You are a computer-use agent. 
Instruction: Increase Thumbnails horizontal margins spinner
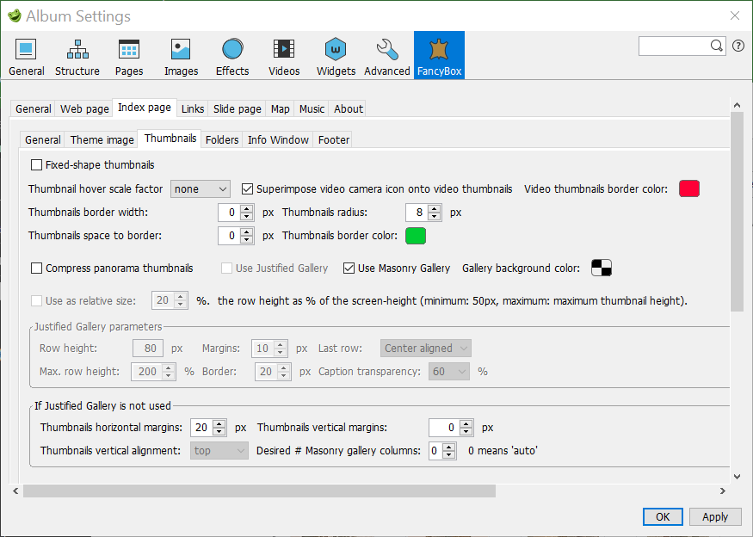219,423
